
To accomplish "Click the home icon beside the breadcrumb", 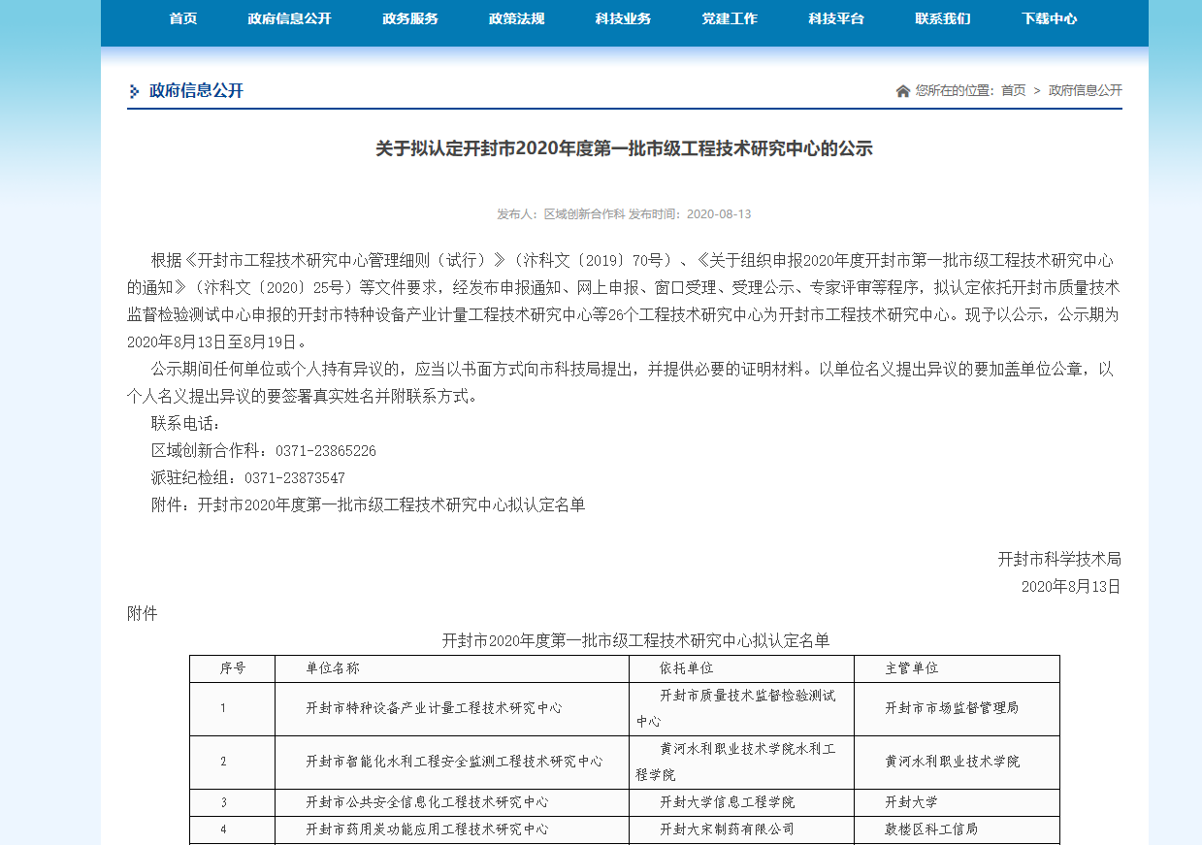I will [x=903, y=91].
